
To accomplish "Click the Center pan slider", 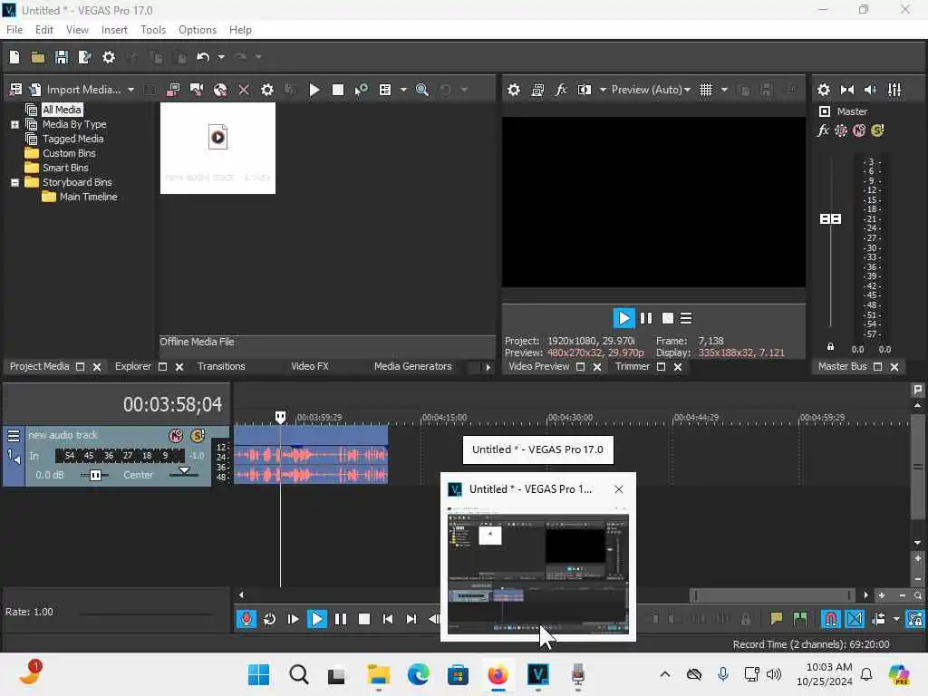I will pyautogui.click(x=184, y=472).
